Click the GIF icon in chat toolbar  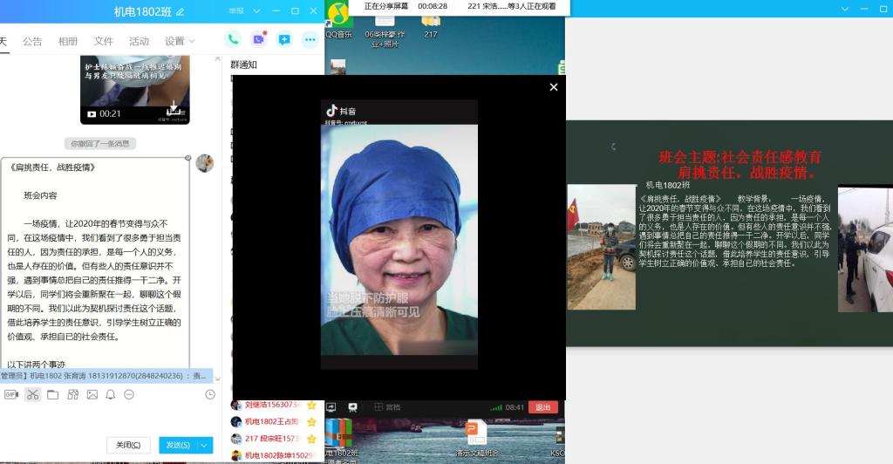(11, 394)
